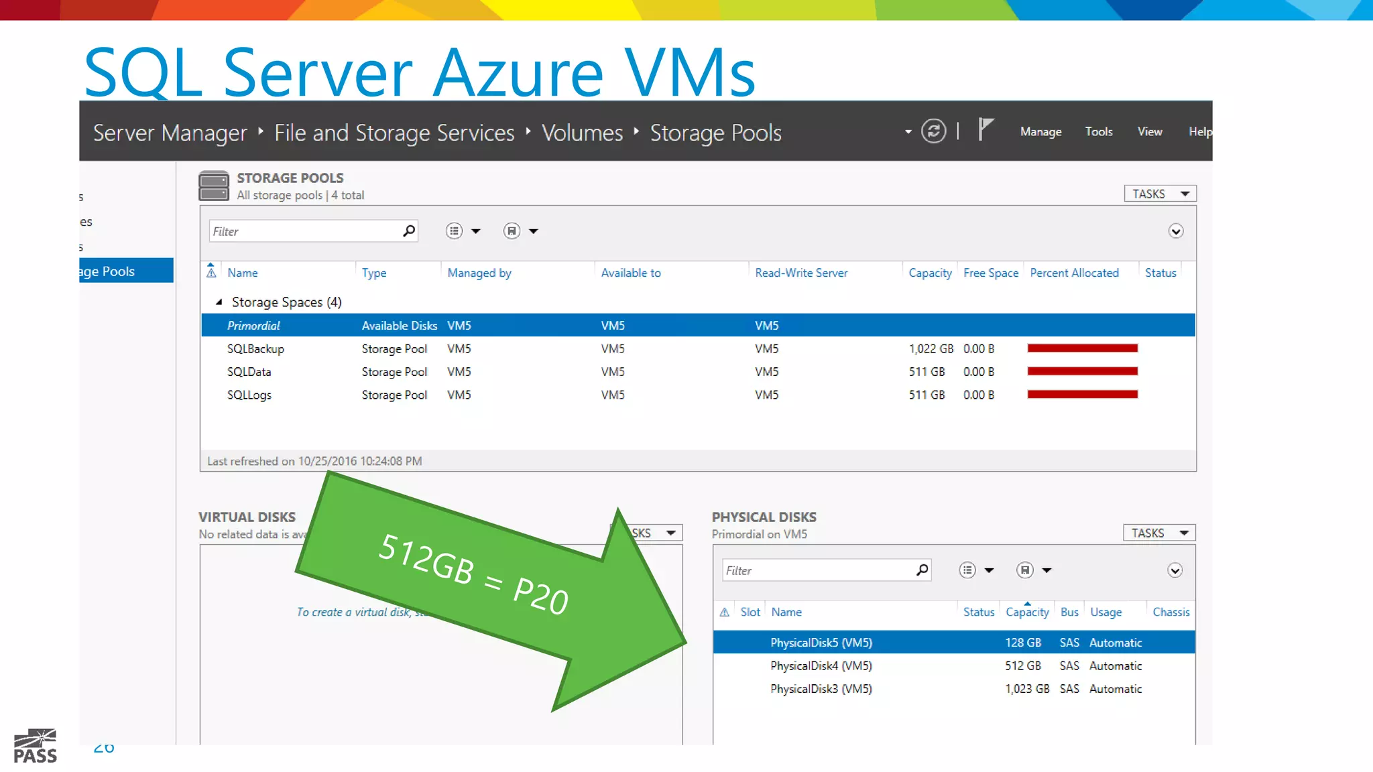Image resolution: width=1373 pixels, height=772 pixels.
Task: Click the save query icon for Storage Pools
Action: tap(512, 231)
